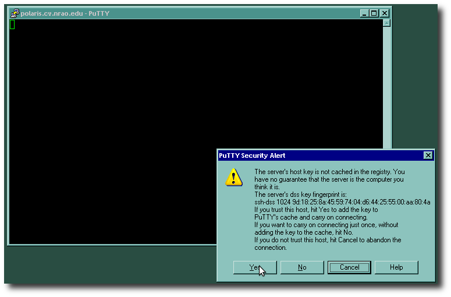Close the PuTTY Security Alert dialog
This screenshot has width=451, height=297.
(428, 155)
